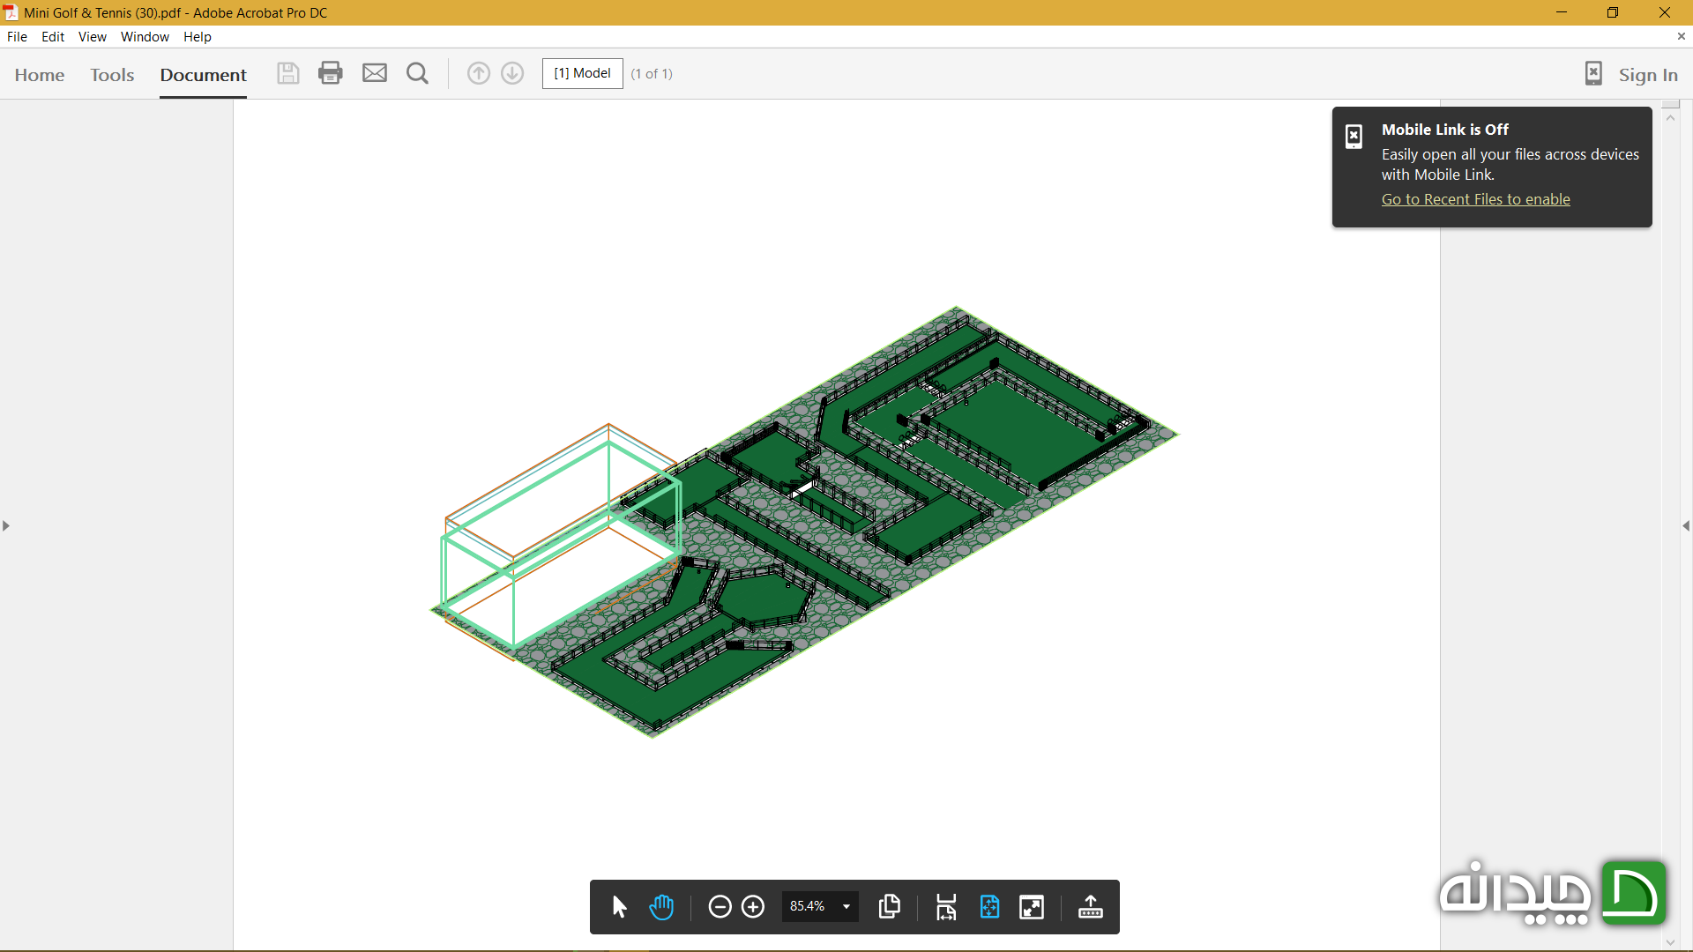
Task: Activate the Hand pan tool
Action: (661, 906)
